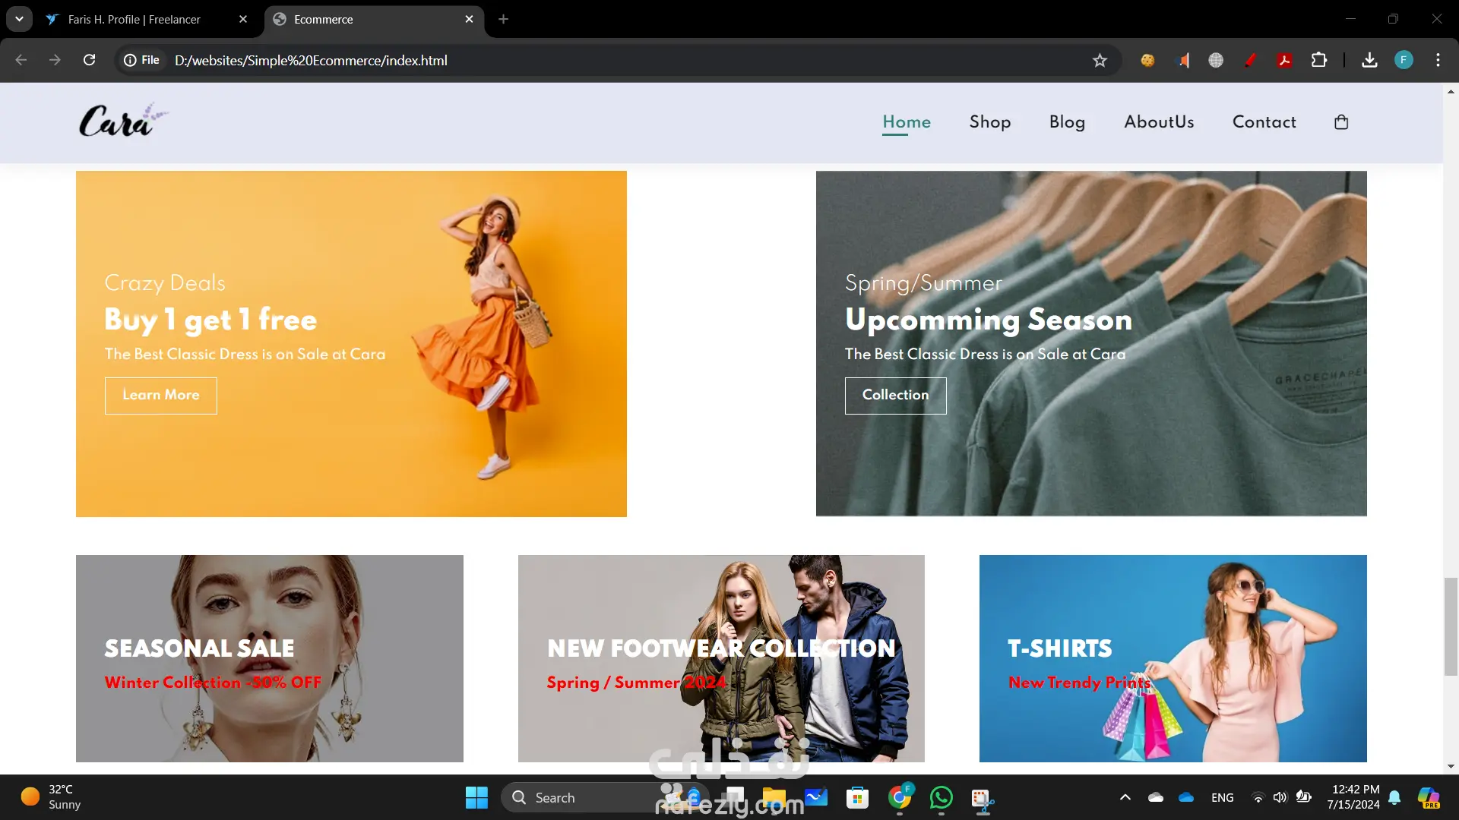
Task: Open the Chrome downloads icon
Action: 1369,60
